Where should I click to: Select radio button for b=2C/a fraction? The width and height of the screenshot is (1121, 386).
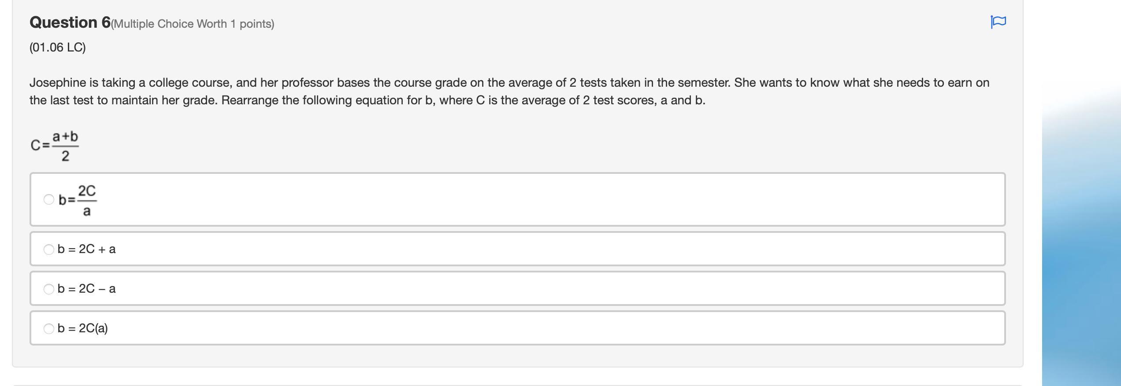(49, 199)
